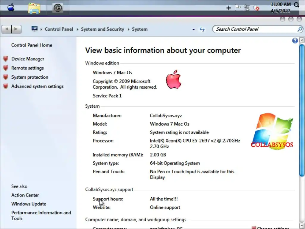This screenshot has width=305, height=229.
Task: Click the red Apple logo image
Action: pyautogui.click(x=174, y=79)
